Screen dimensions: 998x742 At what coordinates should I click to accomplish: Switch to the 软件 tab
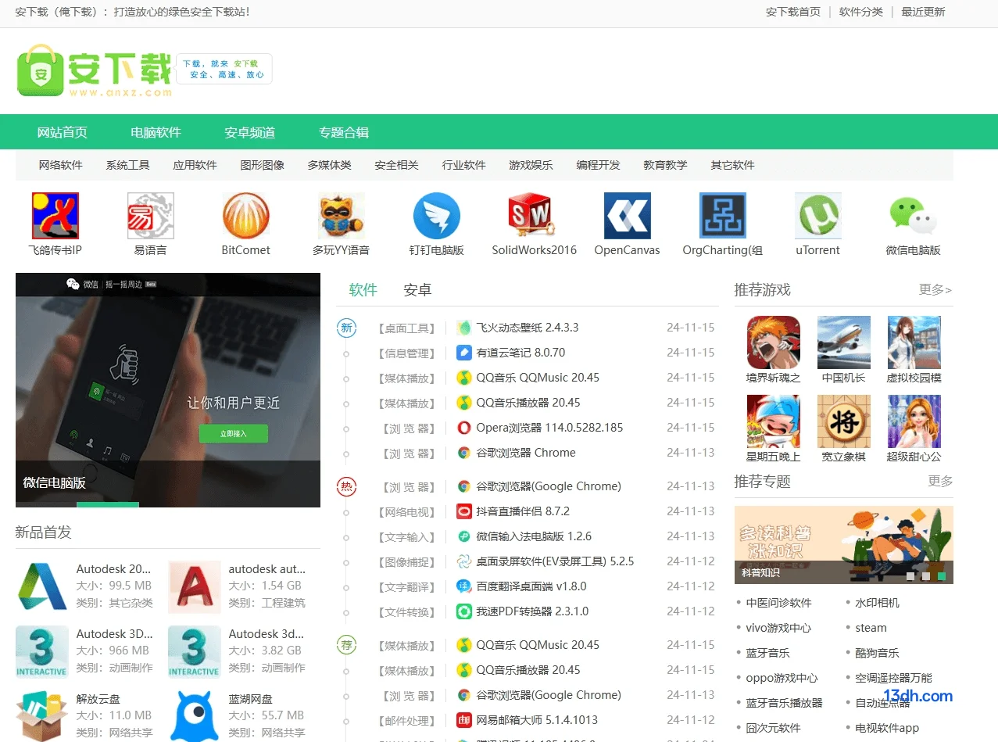tap(363, 290)
